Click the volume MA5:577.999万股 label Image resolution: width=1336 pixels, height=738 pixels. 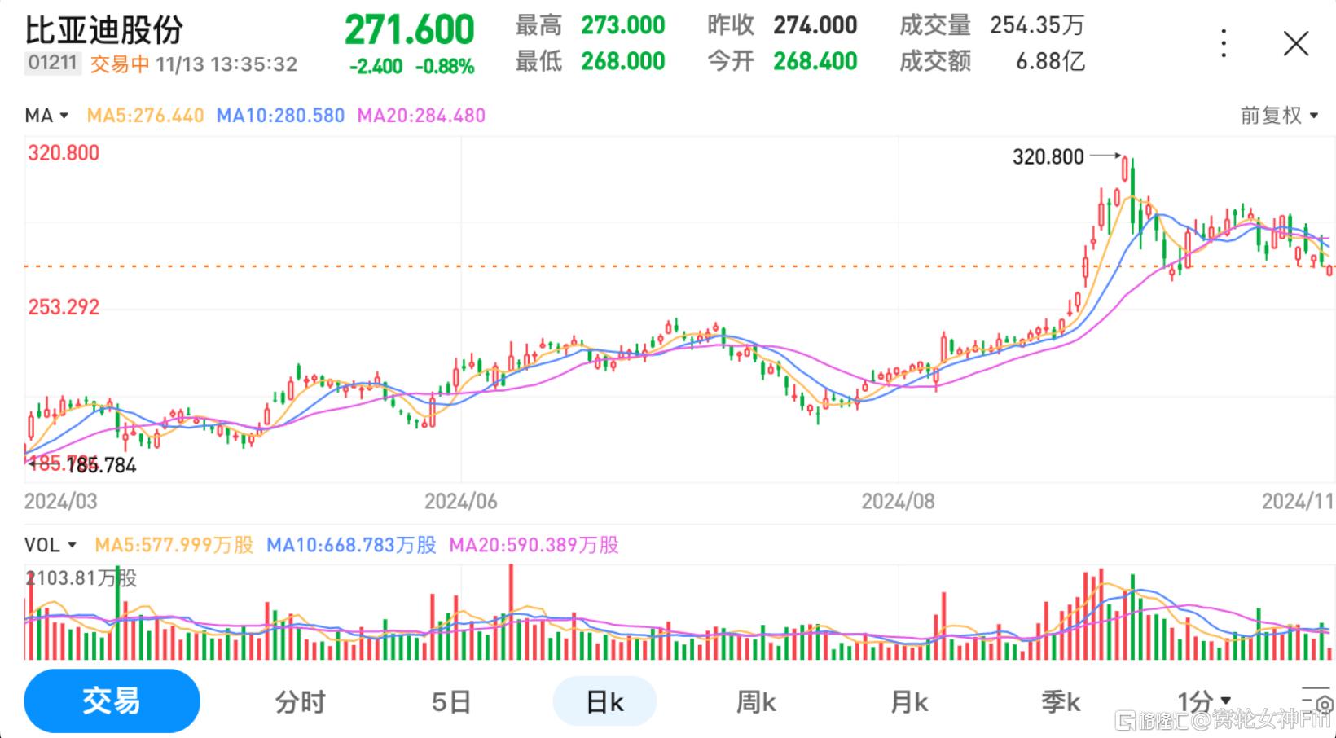point(174,545)
